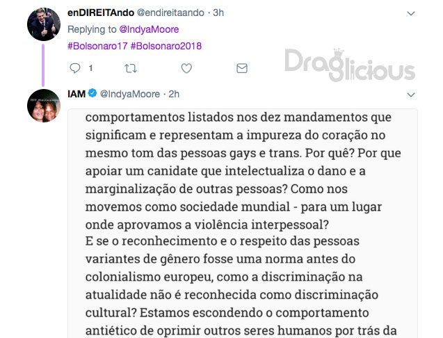Click the reply count number 1
Viewport: 443px width, 338px height.
pyautogui.click(x=90, y=68)
